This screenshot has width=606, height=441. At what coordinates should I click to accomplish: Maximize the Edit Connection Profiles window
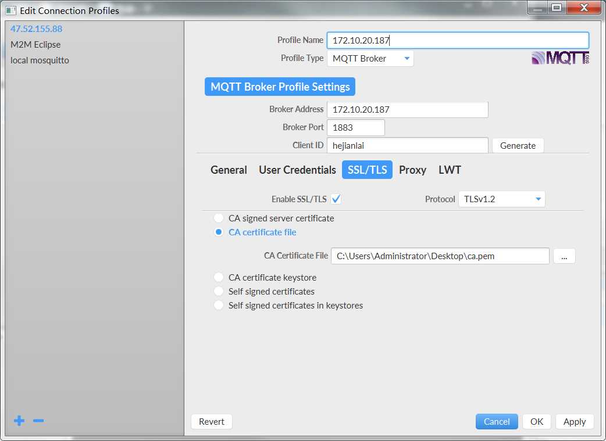point(557,8)
